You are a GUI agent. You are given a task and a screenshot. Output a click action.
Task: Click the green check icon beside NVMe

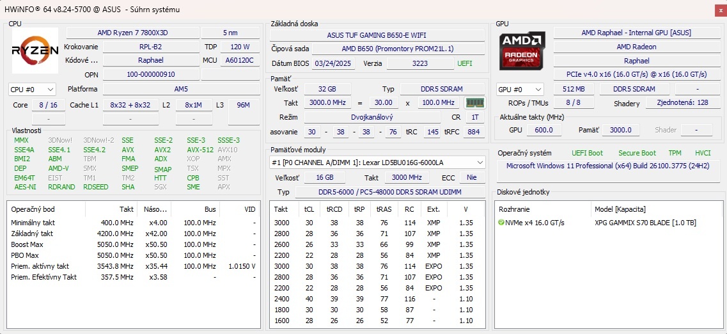pyautogui.click(x=501, y=223)
